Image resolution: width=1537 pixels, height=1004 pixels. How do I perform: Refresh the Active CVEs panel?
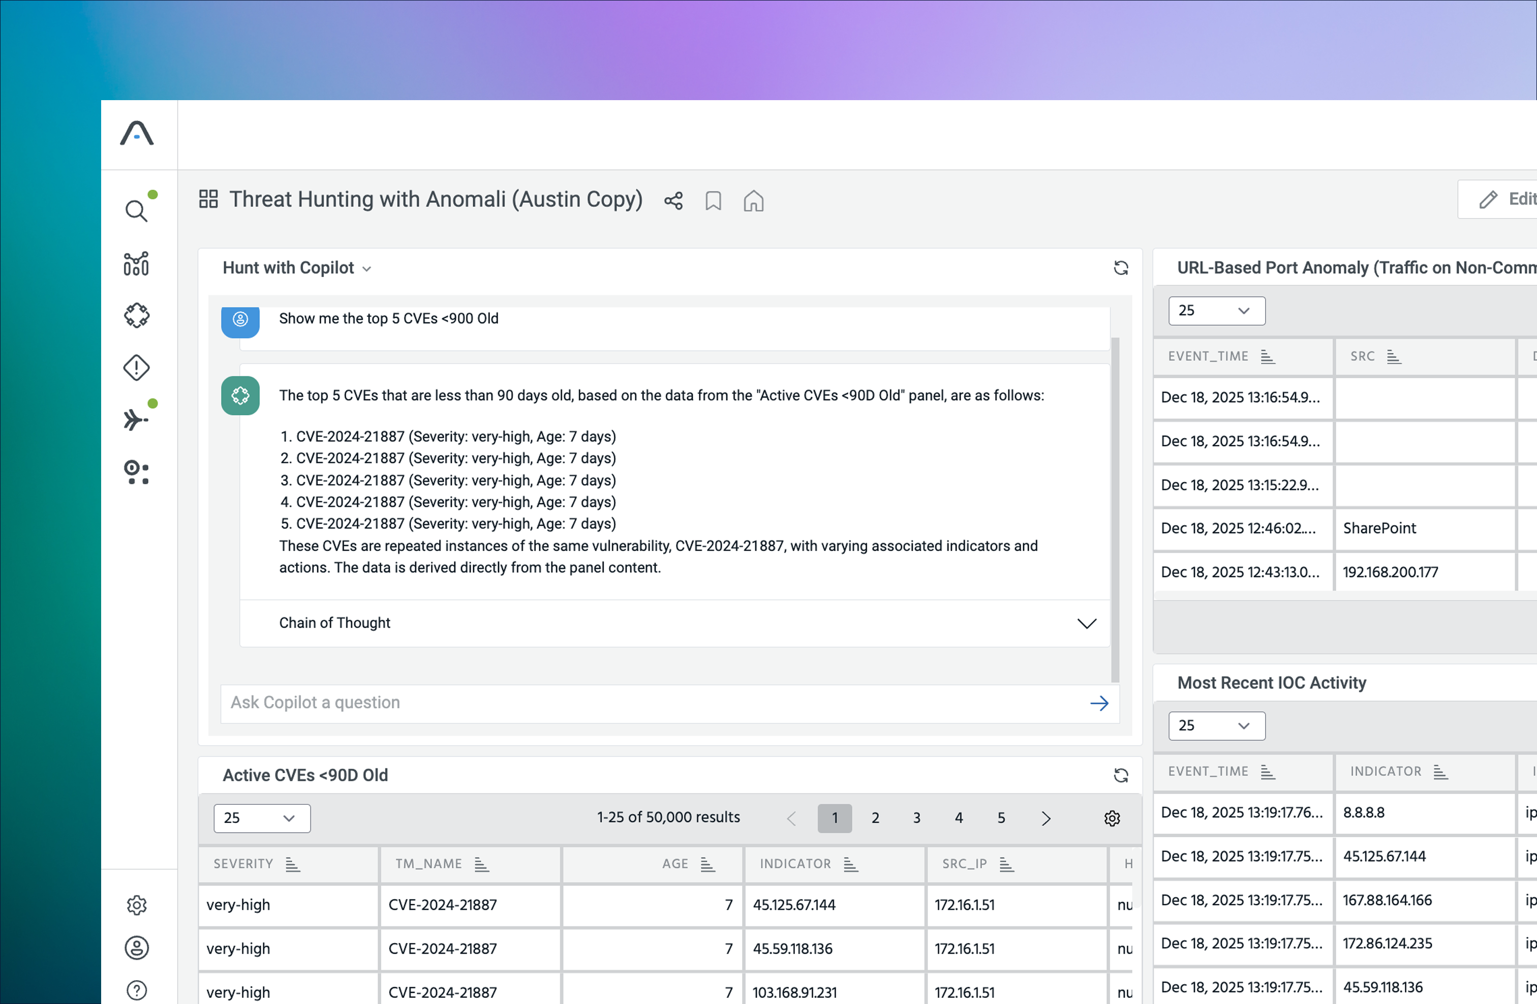click(1120, 775)
